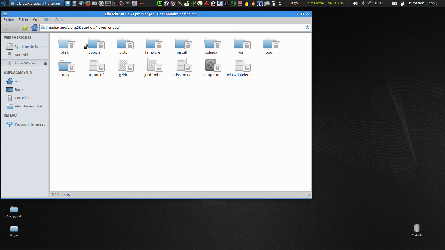Open the Wi-Fi network indicator
The width and height of the screenshot is (445, 250).
(370, 3)
